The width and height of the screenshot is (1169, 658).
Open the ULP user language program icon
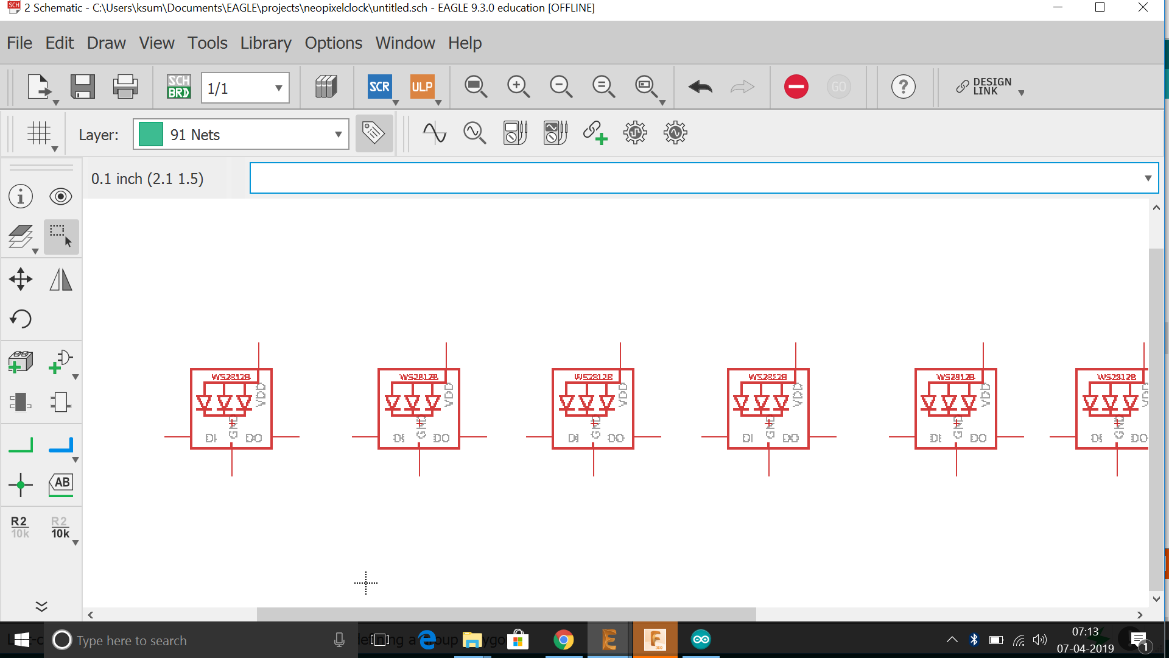coord(422,87)
